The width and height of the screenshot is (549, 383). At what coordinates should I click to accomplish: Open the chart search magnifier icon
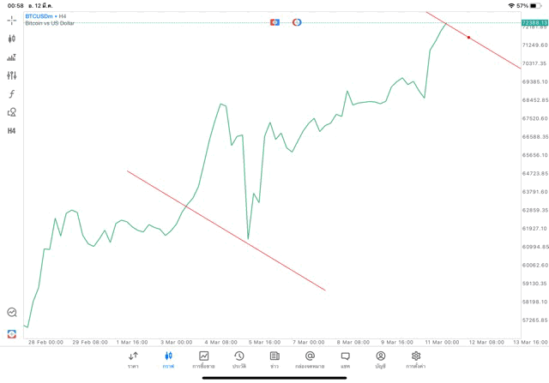point(12,313)
